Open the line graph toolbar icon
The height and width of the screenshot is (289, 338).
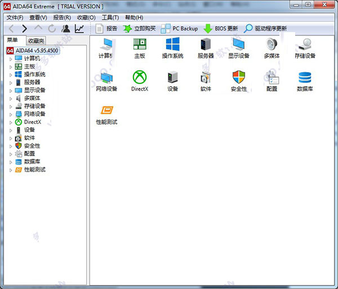pyautogui.click(x=79, y=28)
